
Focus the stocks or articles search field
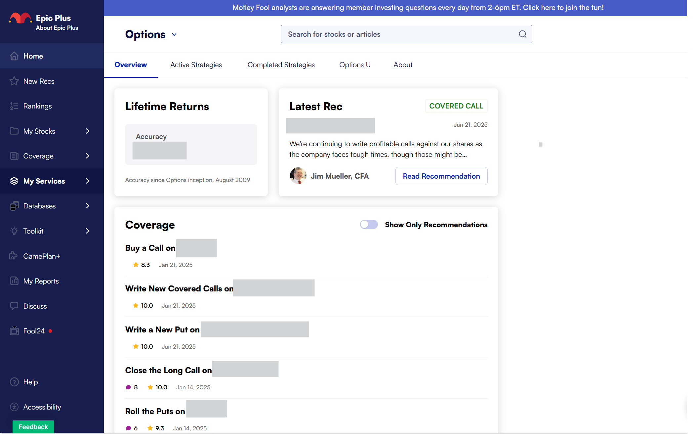[x=397, y=34]
